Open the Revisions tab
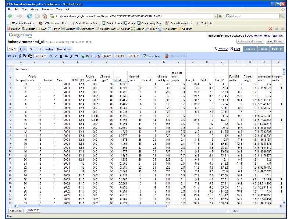The width and height of the screenshot is (292, 219). tap(64, 49)
